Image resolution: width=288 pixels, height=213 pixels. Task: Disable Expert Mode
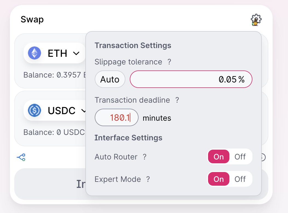[240, 179]
